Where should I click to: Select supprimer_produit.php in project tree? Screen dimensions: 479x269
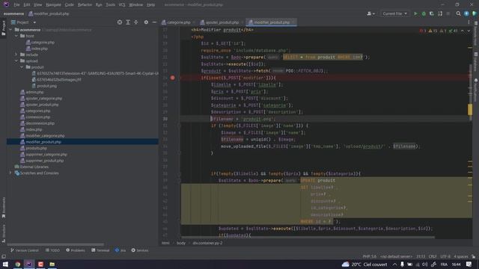pyautogui.click(x=45, y=161)
